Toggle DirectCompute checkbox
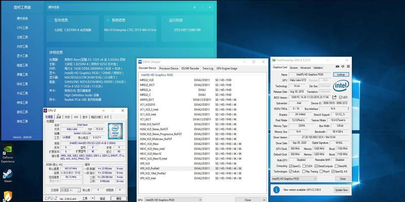Image resolution: width=405 pixels, height=202 pixels. [x=316, y=166]
